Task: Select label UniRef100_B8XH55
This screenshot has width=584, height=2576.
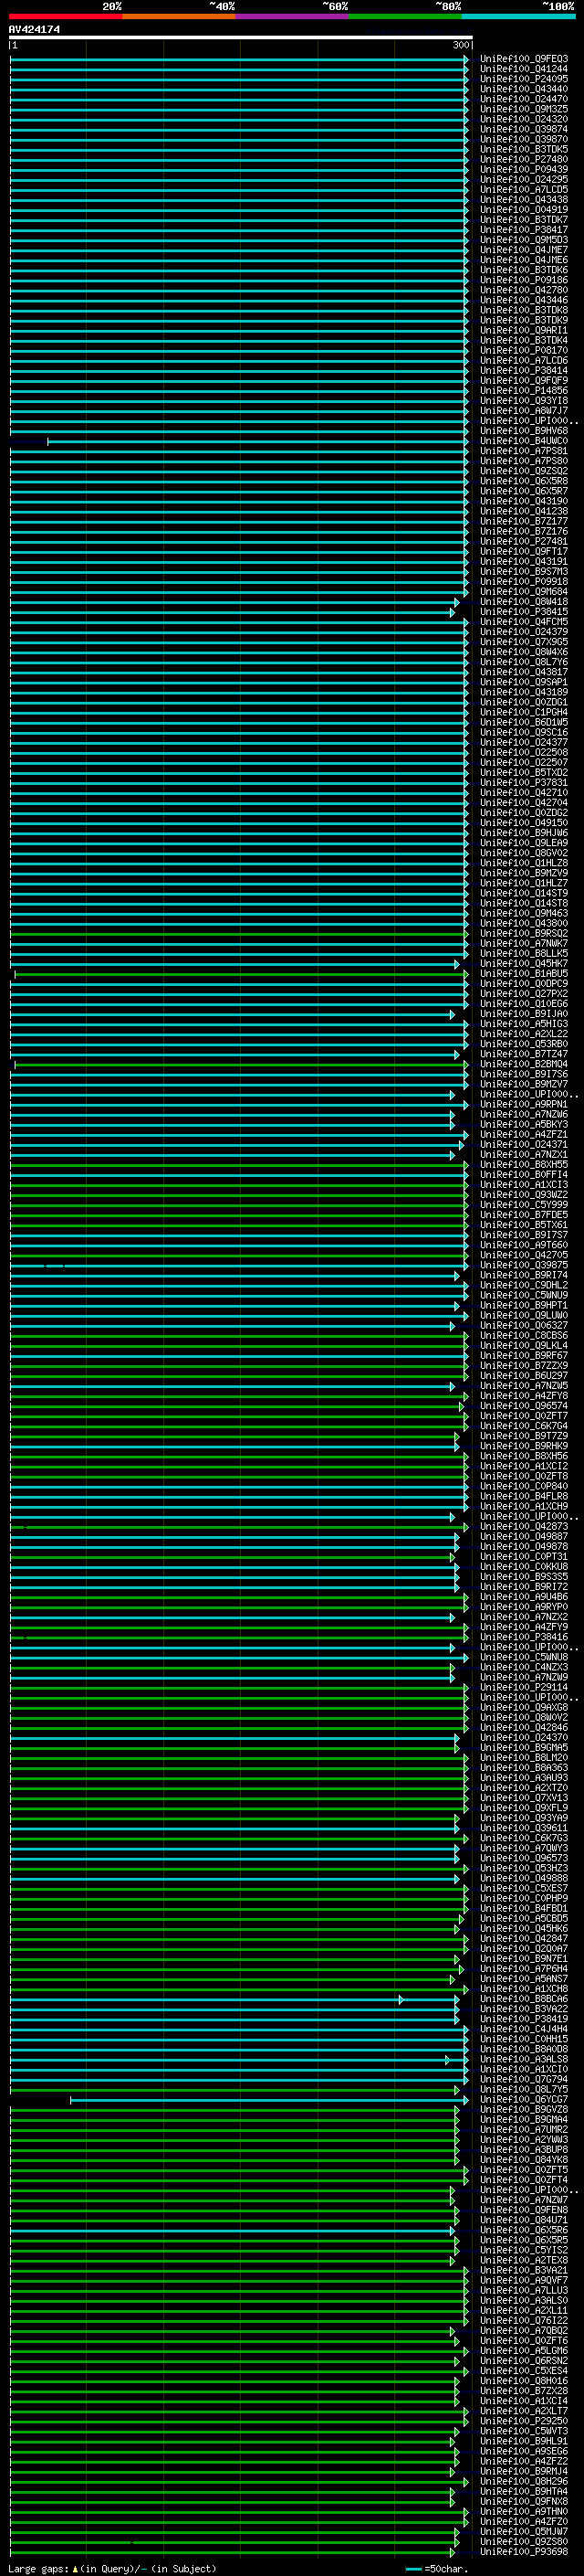Action: tap(524, 1164)
